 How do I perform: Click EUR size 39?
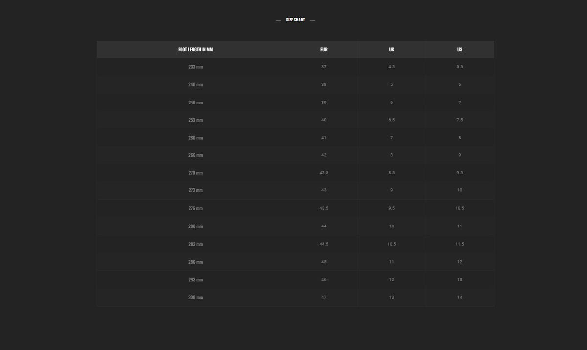(x=324, y=102)
